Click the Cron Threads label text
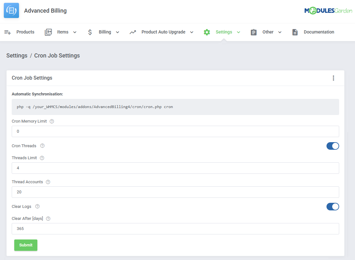This screenshot has height=260, width=355. (24, 146)
